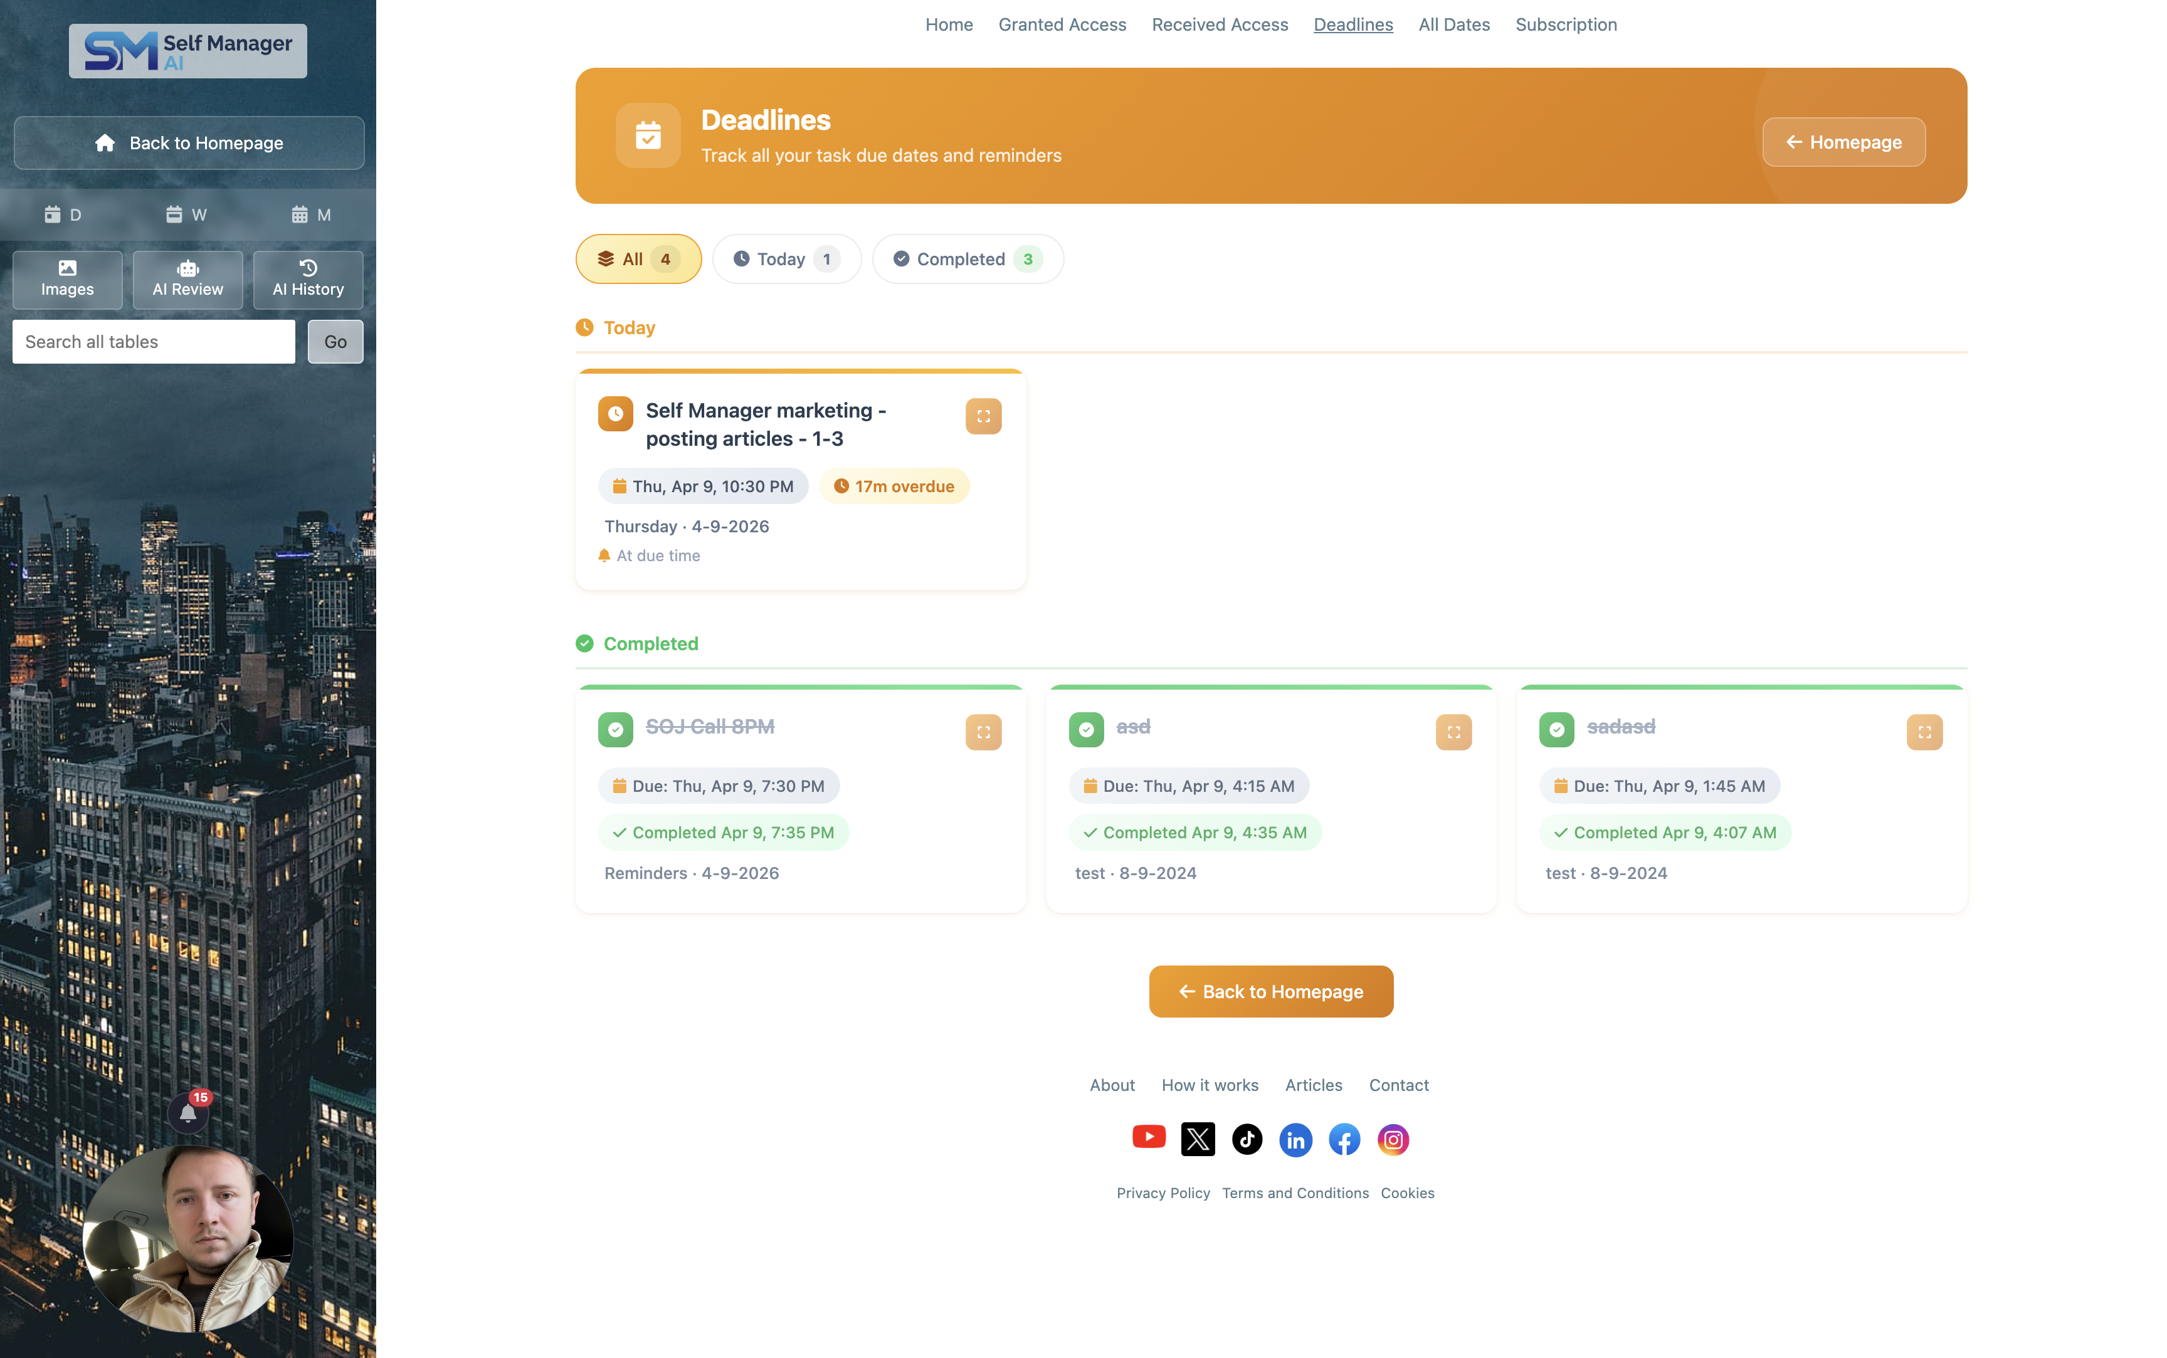Click sidebar Back to Homepage button
This screenshot has height=1358, width=2167.
pyautogui.click(x=189, y=143)
